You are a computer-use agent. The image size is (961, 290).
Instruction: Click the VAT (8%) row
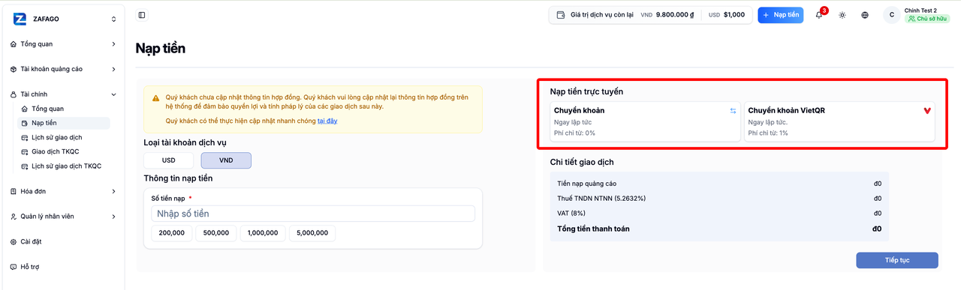point(719,214)
